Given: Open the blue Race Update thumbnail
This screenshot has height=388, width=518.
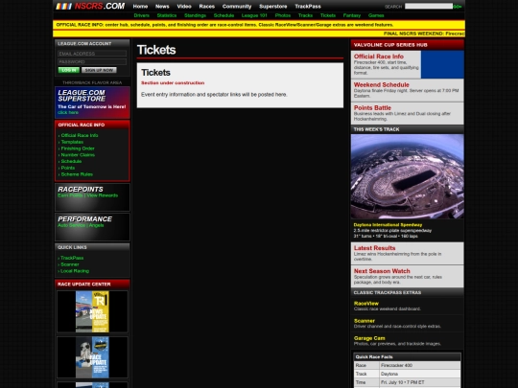Looking at the screenshot, I should (x=92, y=357).
